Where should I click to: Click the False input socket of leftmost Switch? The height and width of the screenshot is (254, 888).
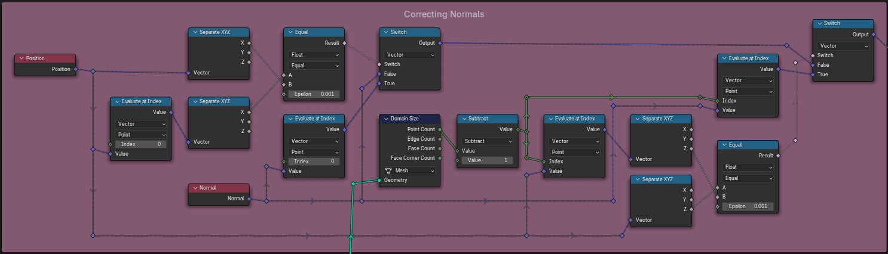(379, 74)
